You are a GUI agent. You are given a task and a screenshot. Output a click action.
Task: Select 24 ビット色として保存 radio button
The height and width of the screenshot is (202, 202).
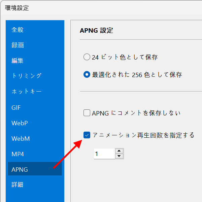(x=87, y=57)
